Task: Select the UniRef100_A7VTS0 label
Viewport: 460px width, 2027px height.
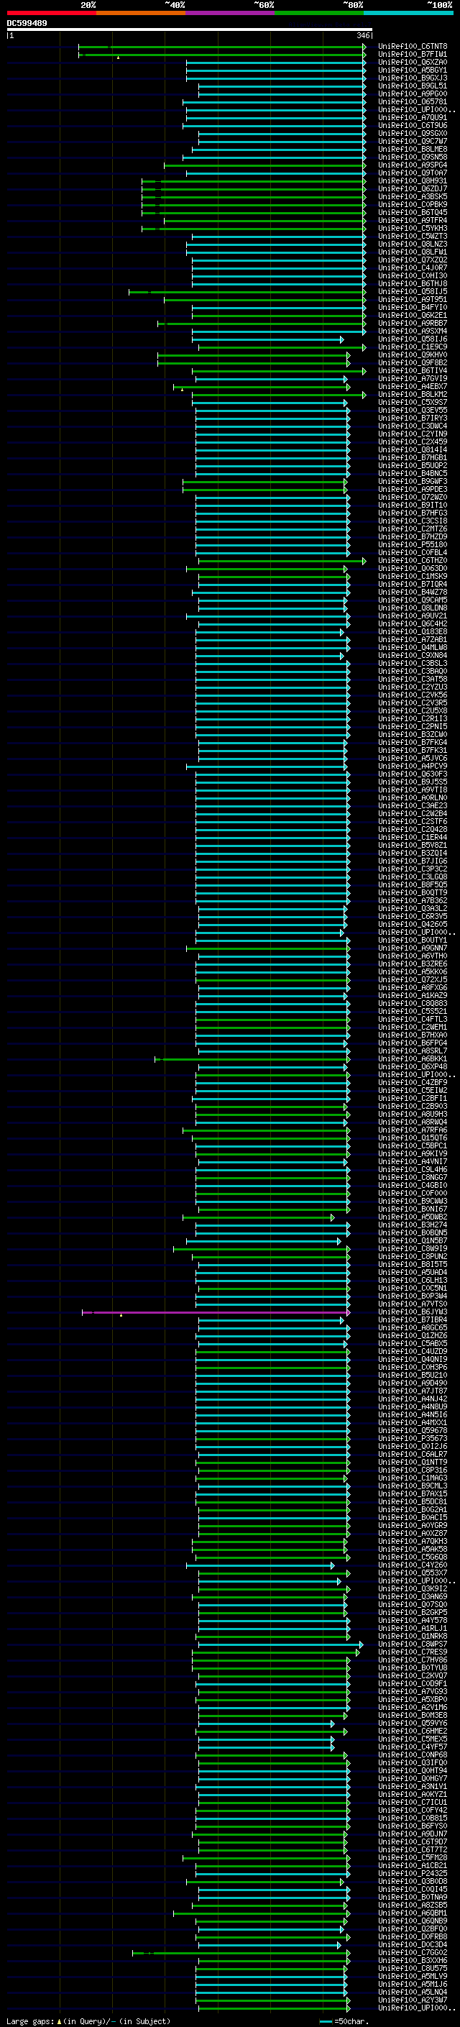Action: pos(413,1304)
